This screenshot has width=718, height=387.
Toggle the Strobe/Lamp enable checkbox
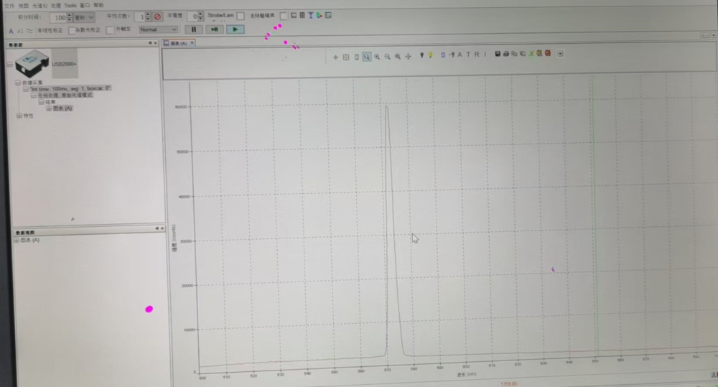click(241, 16)
